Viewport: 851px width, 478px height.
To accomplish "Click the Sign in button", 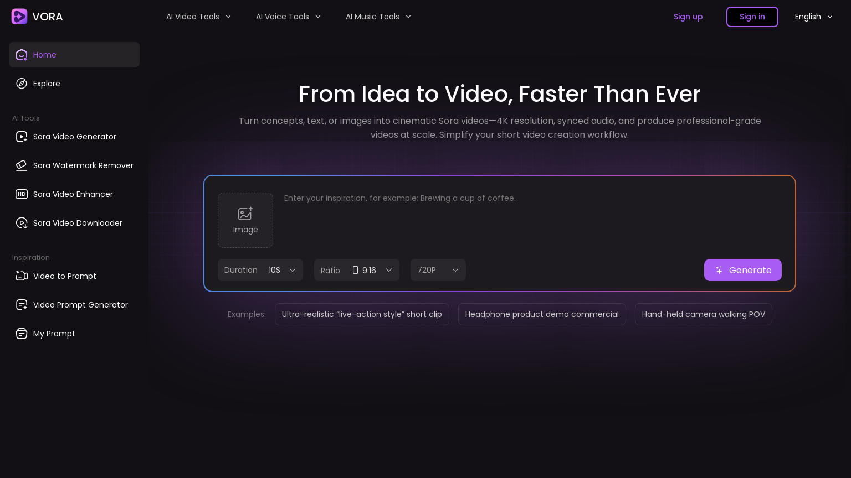I will pyautogui.click(x=752, y=17).
